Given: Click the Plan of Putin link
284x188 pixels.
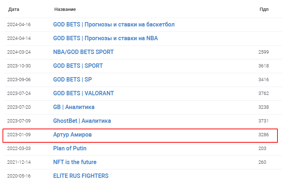Looking at the screenshot, I should point(70,149).
